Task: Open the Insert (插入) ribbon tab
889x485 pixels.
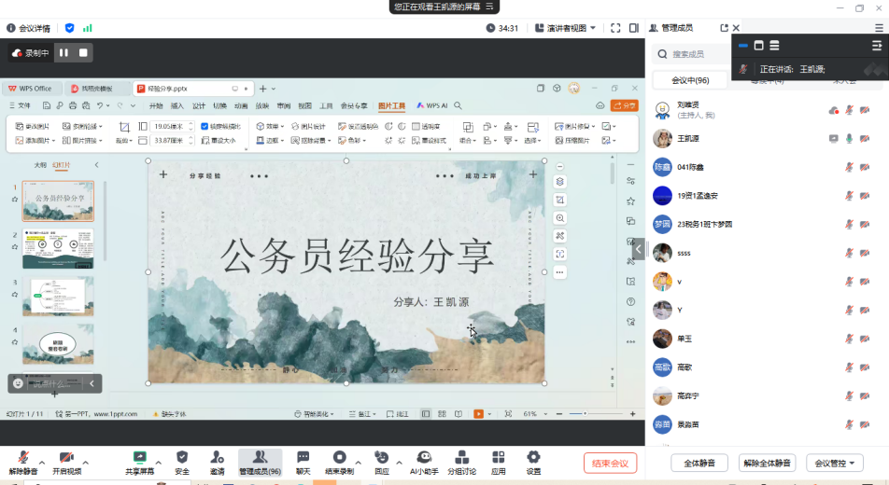Action: pyautogui.click(x=177, y=106)
